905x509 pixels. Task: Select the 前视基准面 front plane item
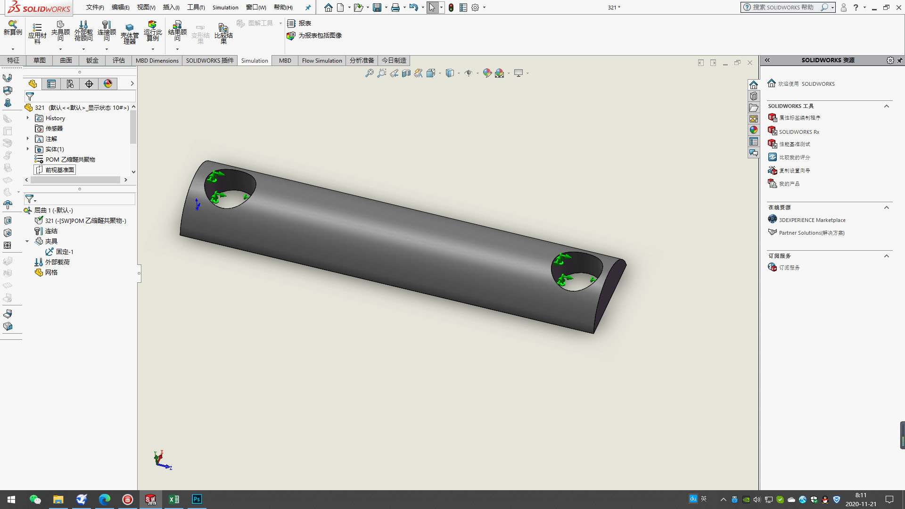(x=55, y=170)
